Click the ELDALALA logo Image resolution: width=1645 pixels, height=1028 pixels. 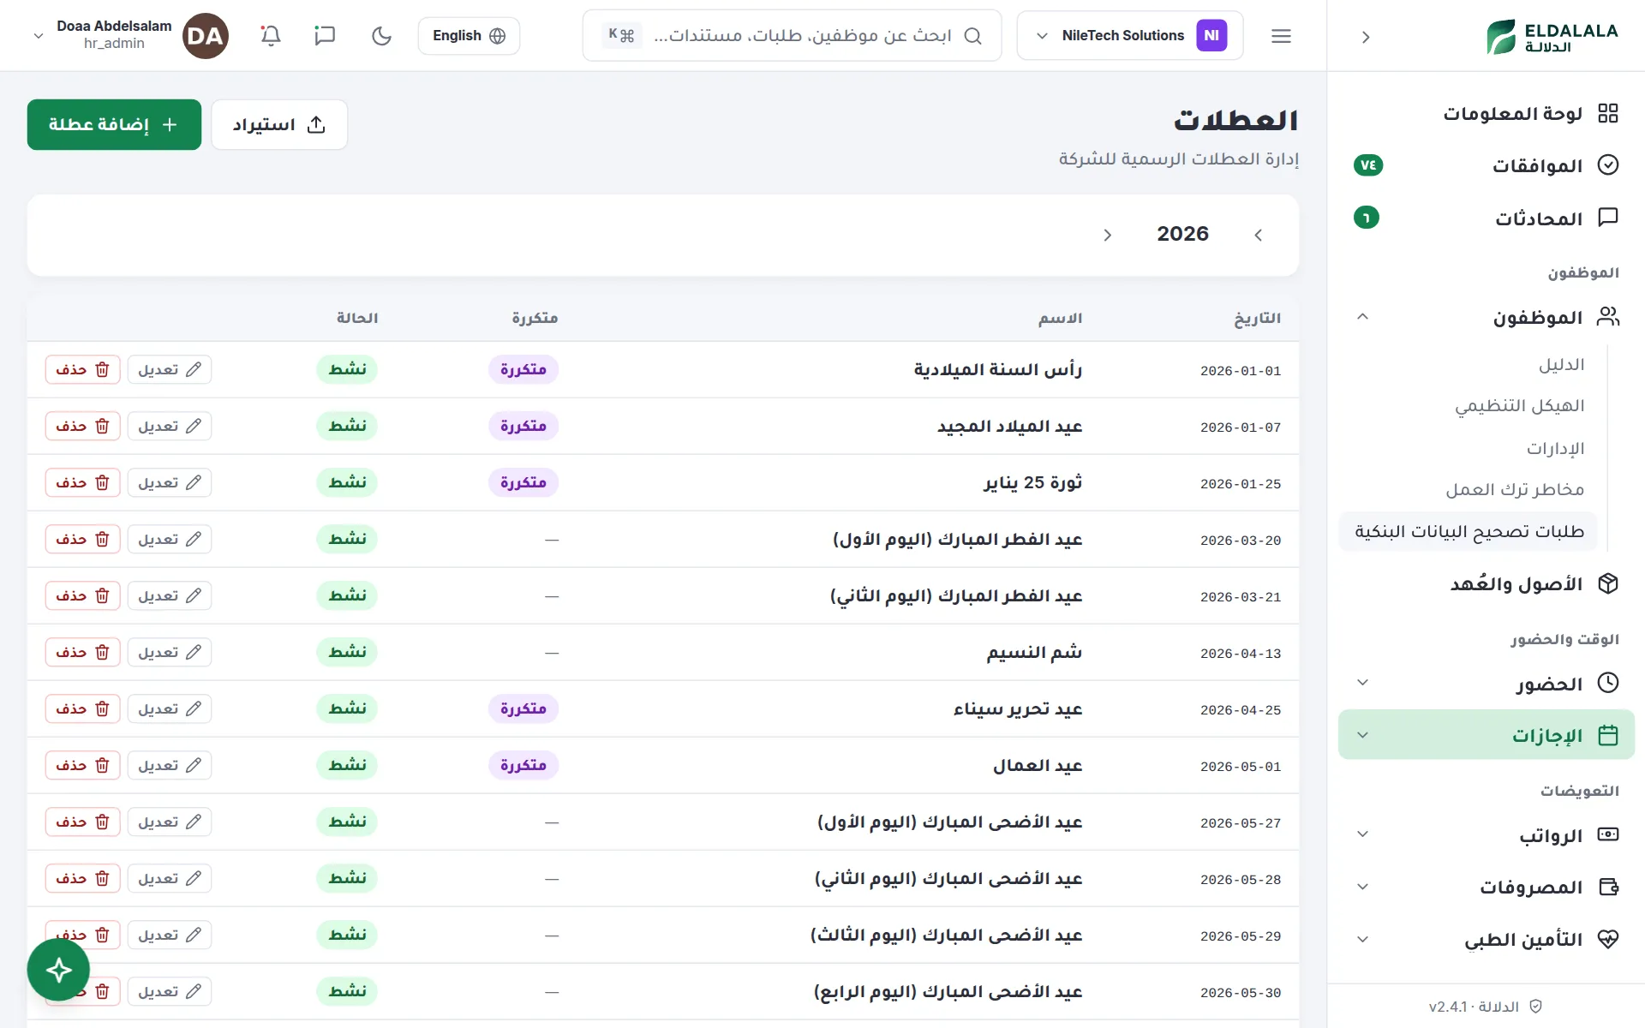coord(1552,37)
